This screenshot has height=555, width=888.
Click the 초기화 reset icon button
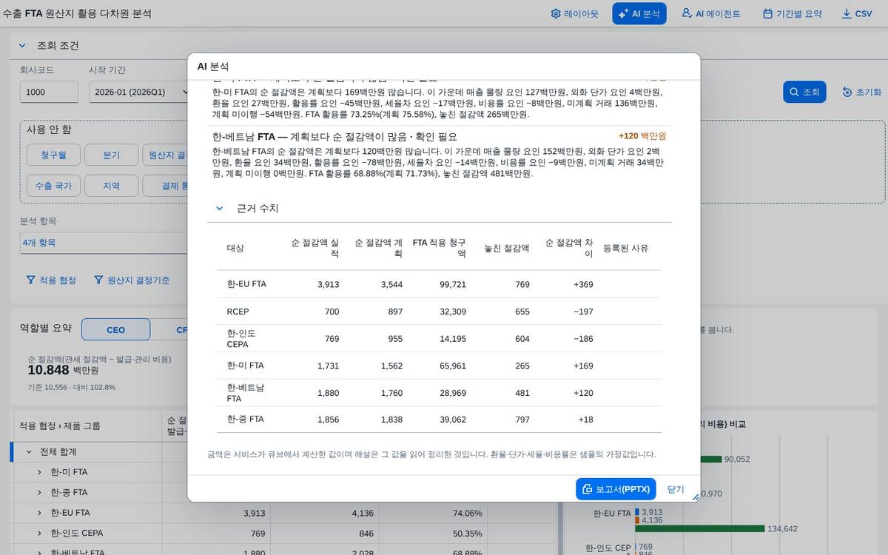[x=847, y=92]
